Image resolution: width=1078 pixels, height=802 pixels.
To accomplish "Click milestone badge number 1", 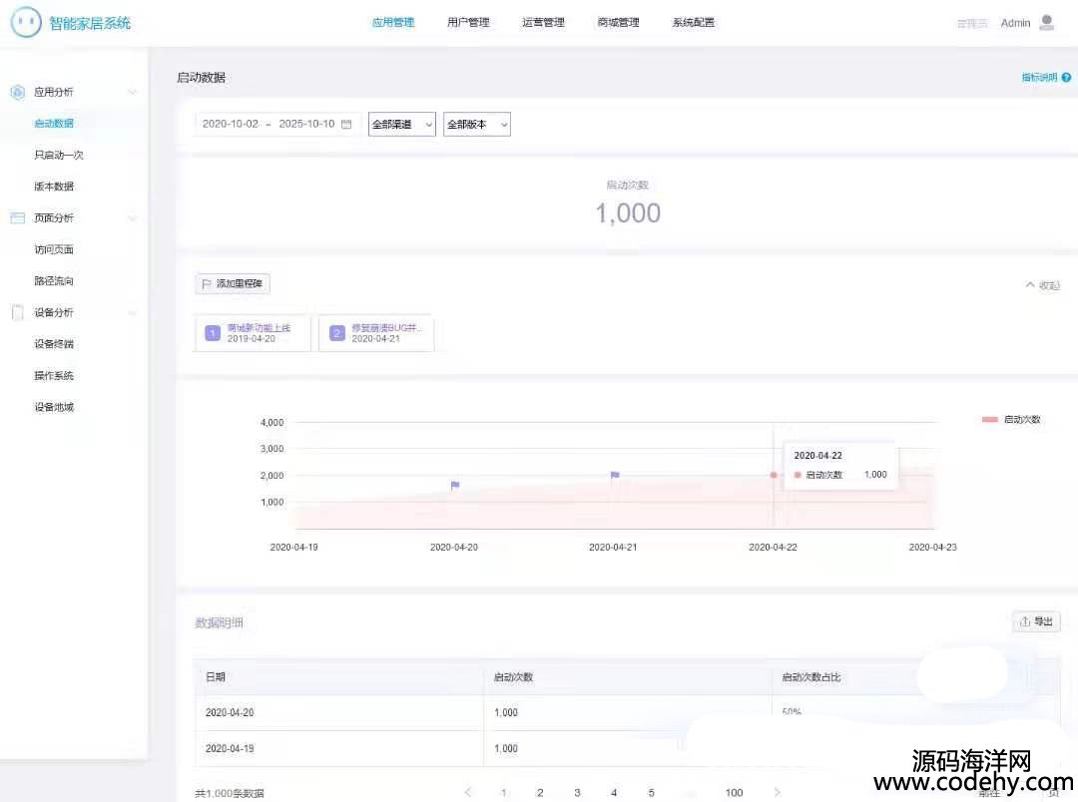I will 213,333.
